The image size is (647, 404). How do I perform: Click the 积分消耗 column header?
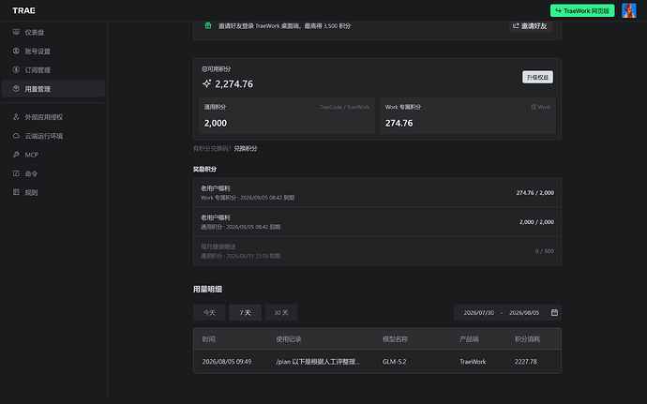(x=527, y=339)
